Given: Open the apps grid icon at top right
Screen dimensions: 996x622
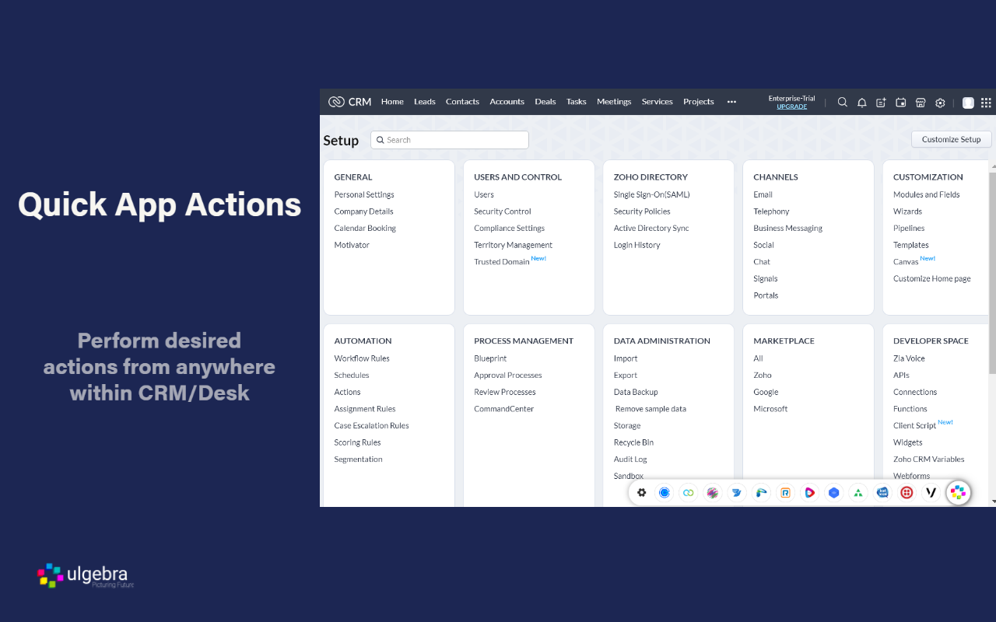Looking at the screenshot, I should pos(986,102).
